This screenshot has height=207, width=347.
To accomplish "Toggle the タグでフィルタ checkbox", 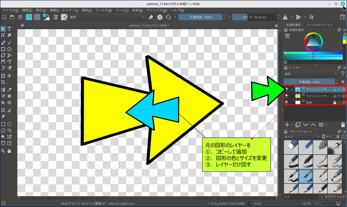I will [x=322, y=196].
